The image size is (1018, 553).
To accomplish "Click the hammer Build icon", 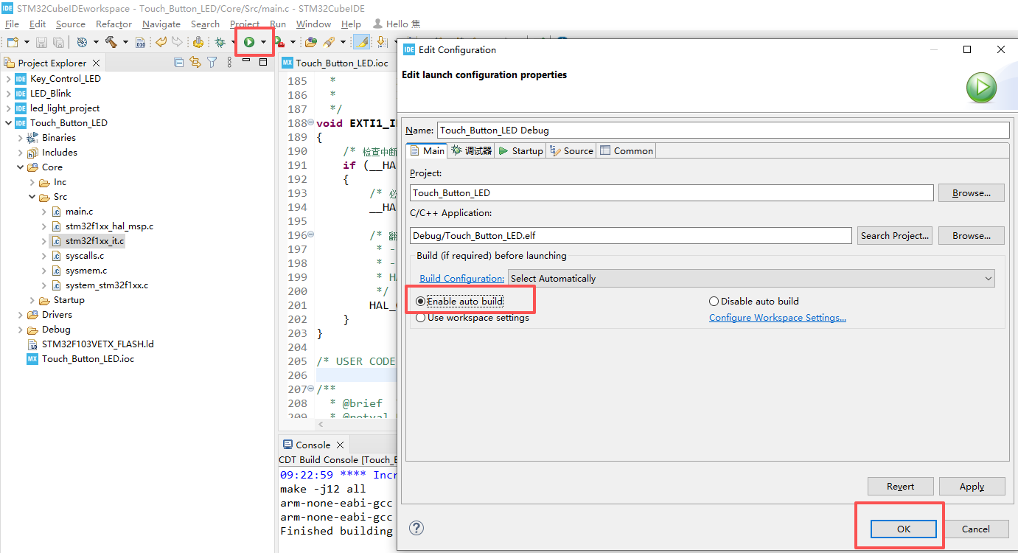I will click(111, 42).
